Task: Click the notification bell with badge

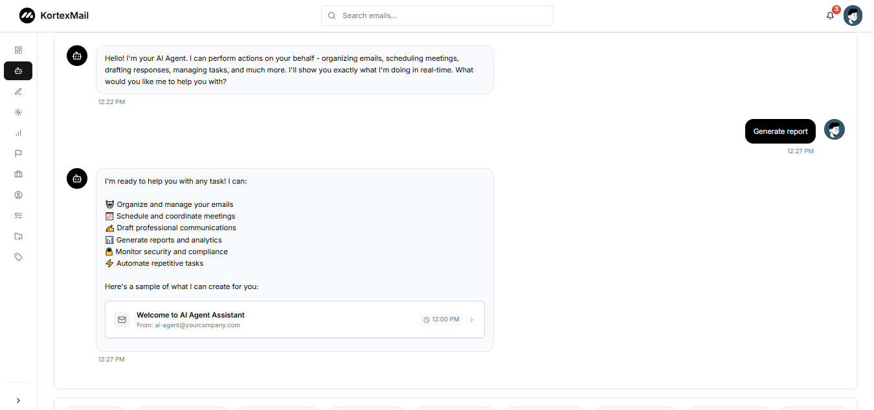Action: (830, 15)
